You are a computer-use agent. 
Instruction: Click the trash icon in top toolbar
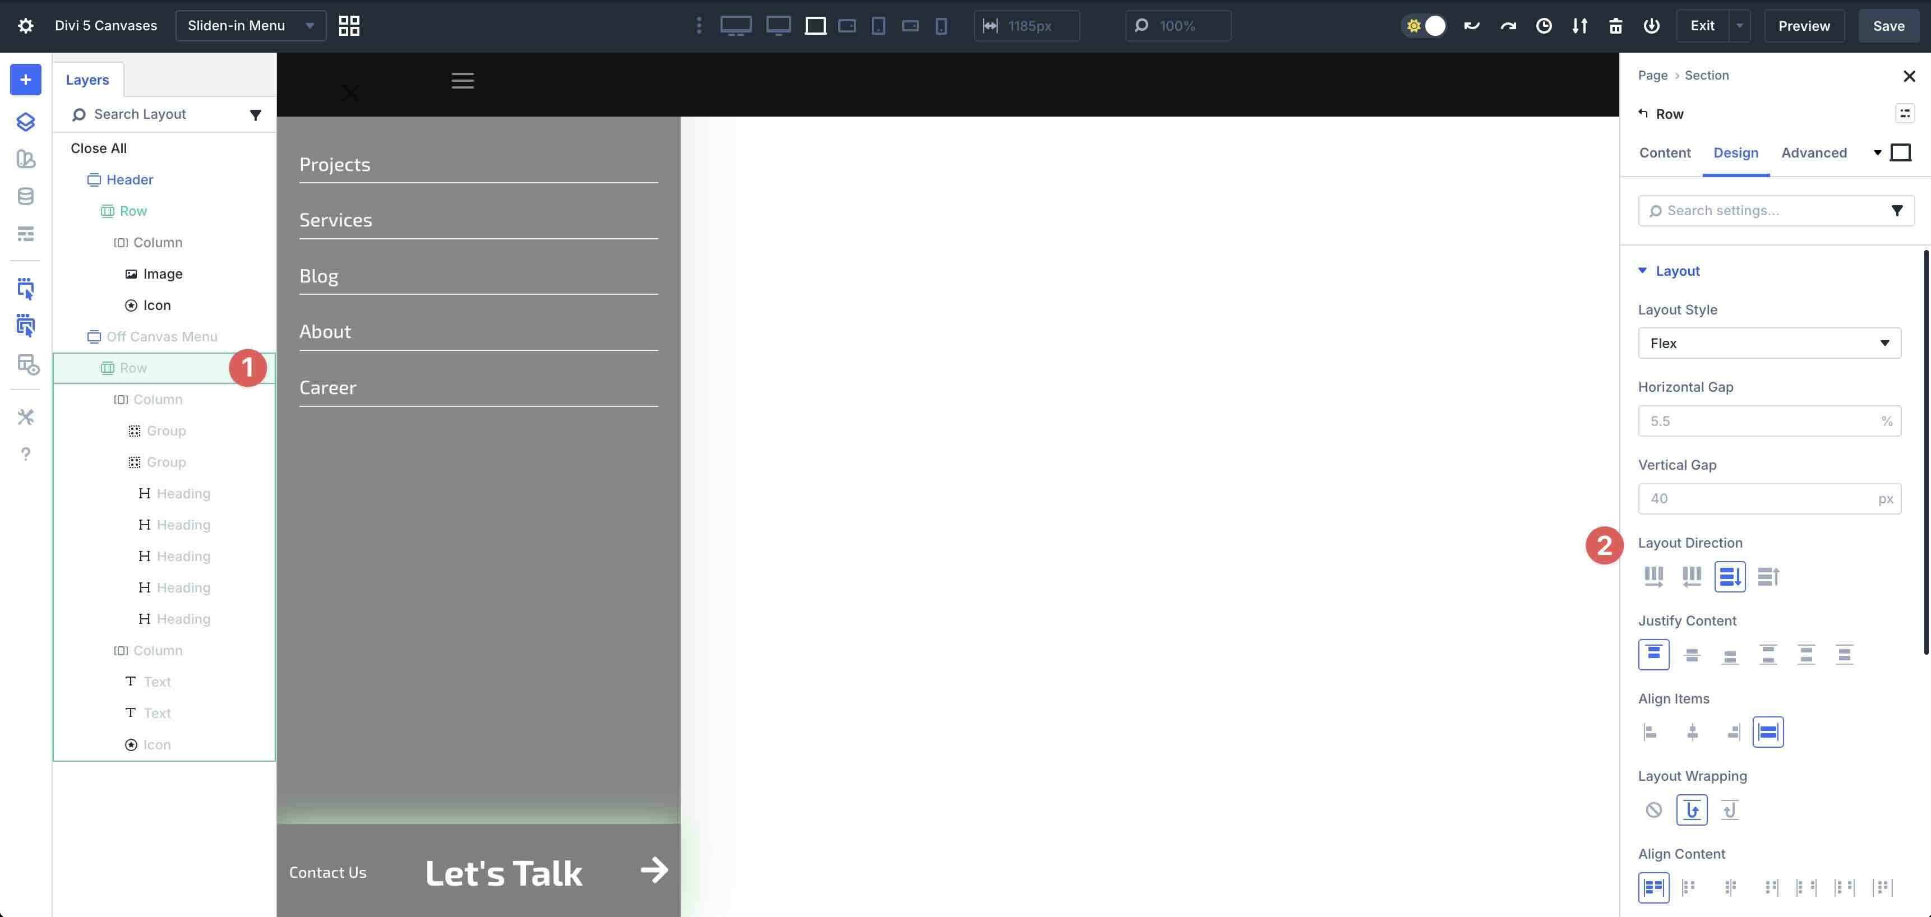(1615, 25)
